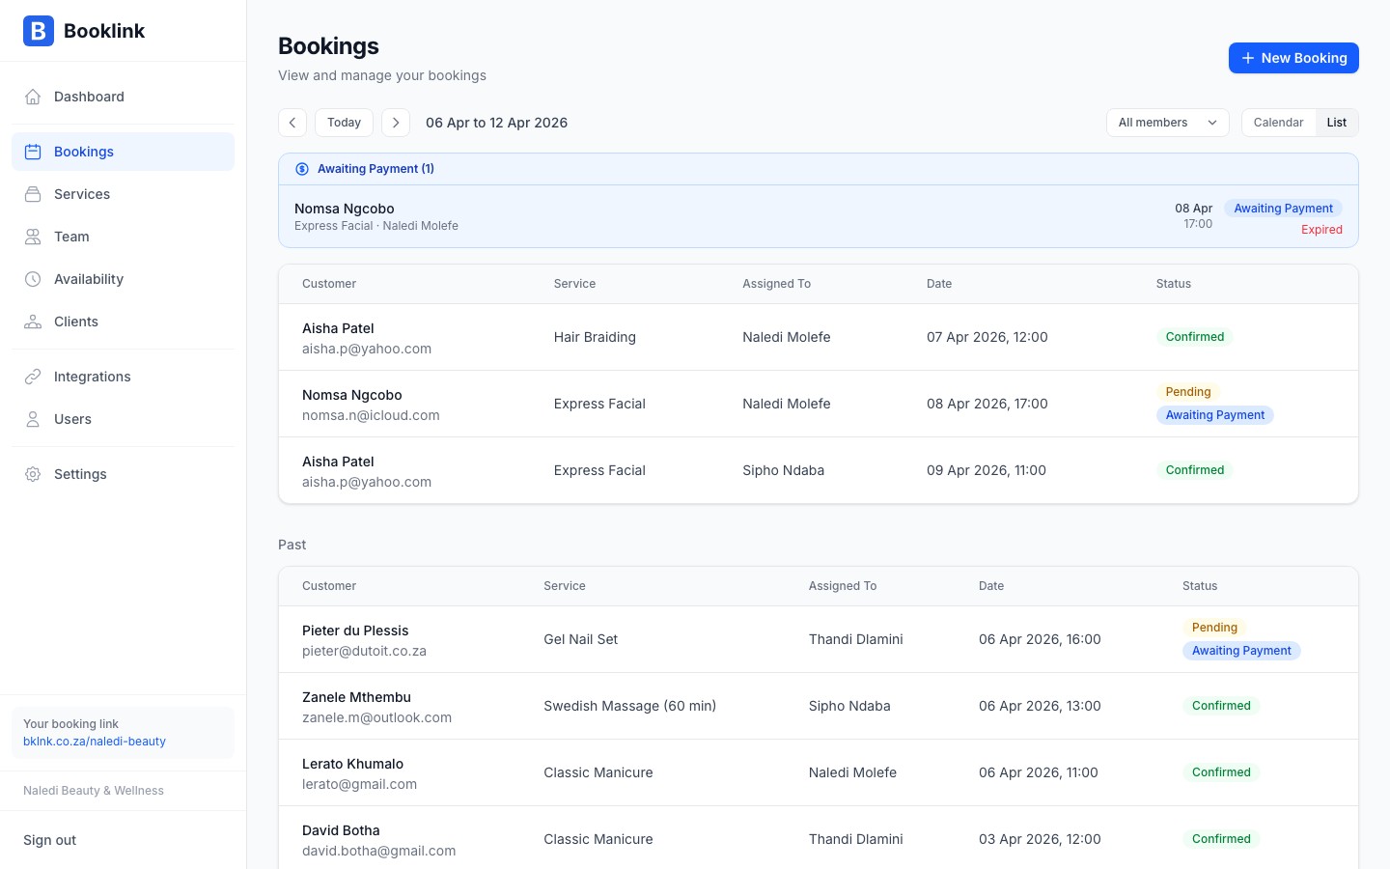Click the Availability clock icon
This screenshot has width=1390, height=869.
[32, 279]
